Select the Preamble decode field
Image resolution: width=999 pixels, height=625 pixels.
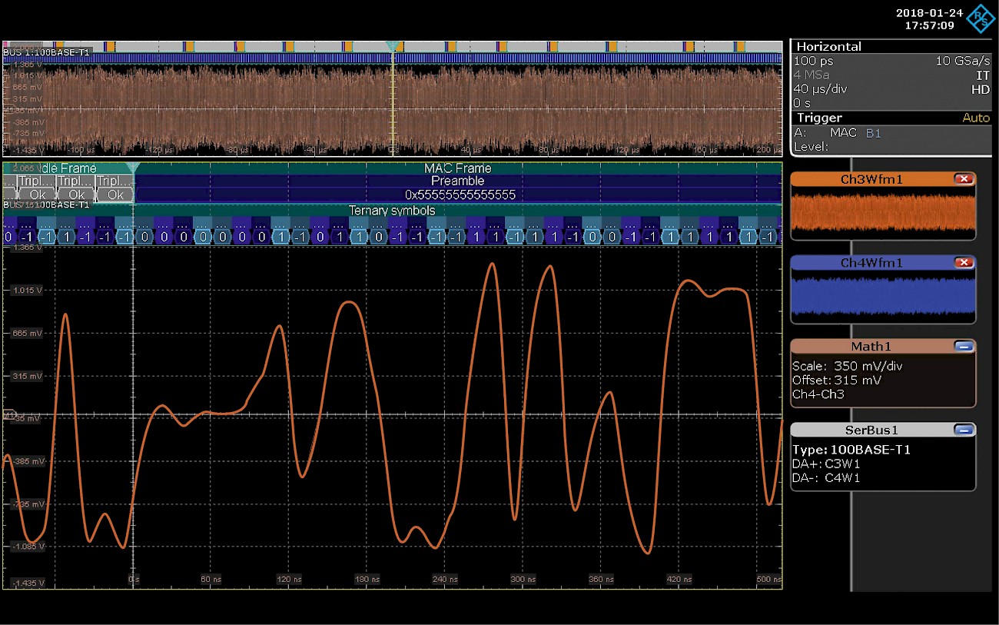pos(458,181)
